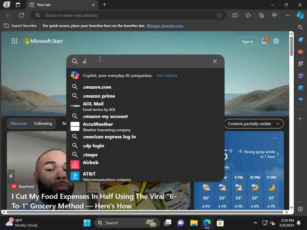Open tab actions menu icon
This screenshot has height=230, width=307.
pyautogui.click(x=18, y=5)
